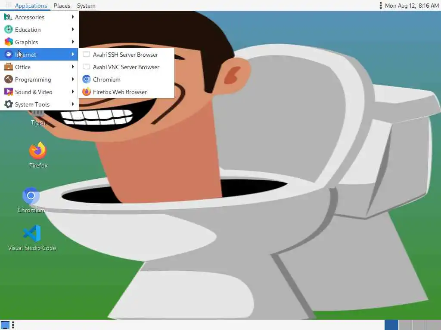
Task: Expand the Office submenu arrow
Action: 73,67
